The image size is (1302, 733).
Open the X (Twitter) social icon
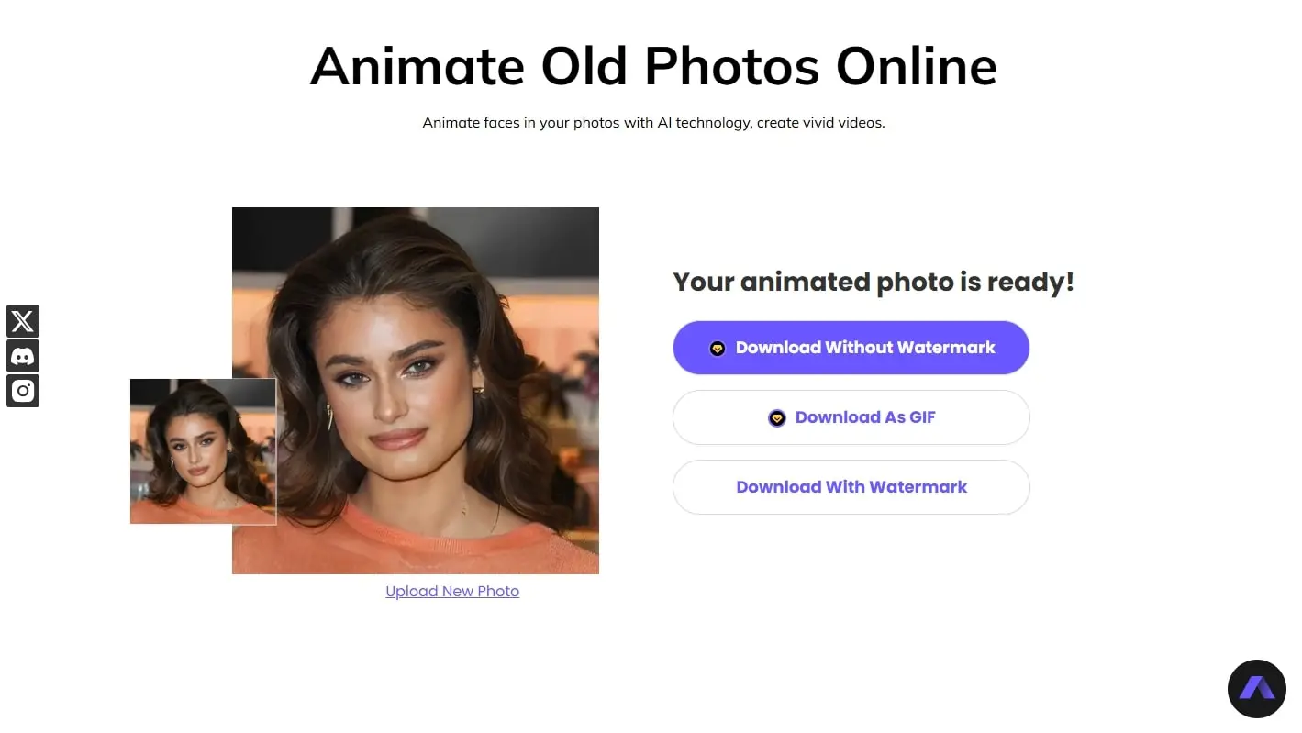pos(23,321)
